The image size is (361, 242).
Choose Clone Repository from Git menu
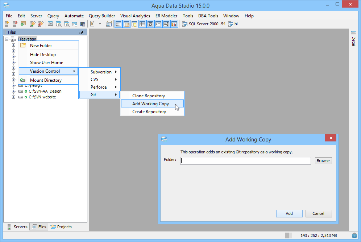(x=153, y=96)
